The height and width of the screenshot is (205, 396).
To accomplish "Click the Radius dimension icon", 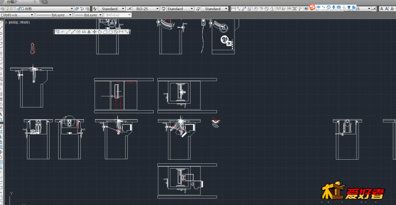I will coord(256,9).
